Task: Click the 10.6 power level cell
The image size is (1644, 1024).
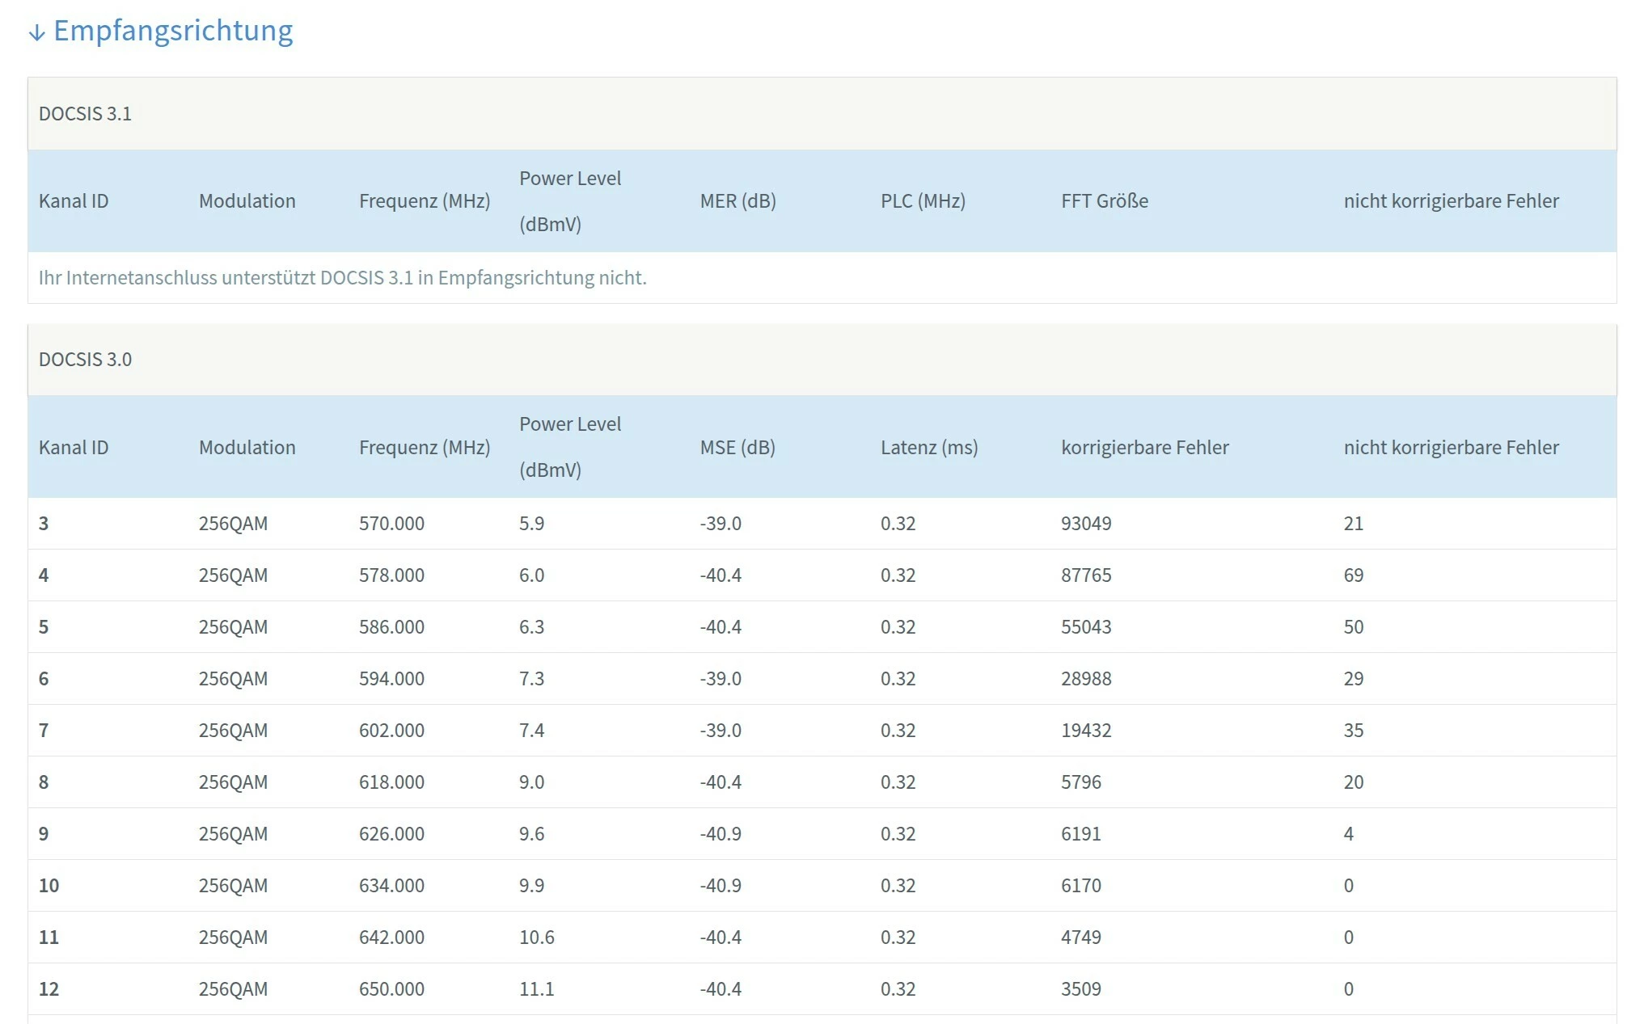Action: coord(536,938)
